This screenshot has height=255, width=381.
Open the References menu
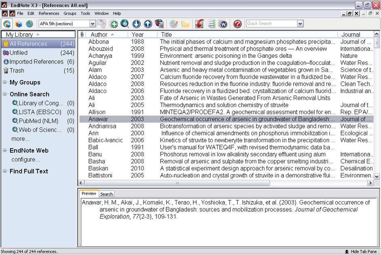(49, 13)
